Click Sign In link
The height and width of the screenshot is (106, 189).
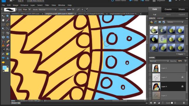point(21,1)
